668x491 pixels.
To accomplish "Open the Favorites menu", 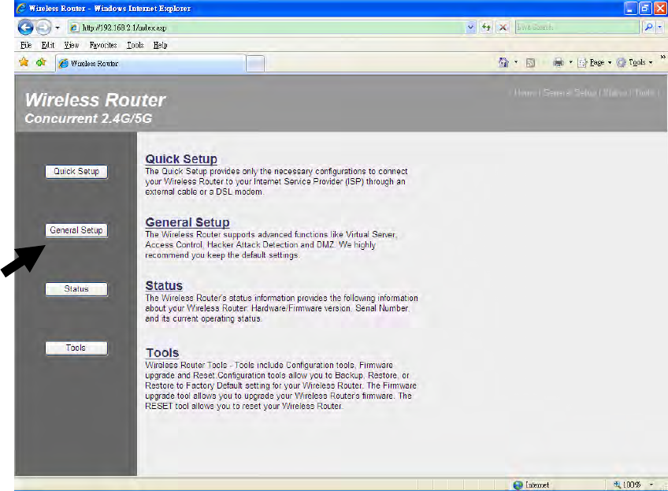I will click(103, 45).
